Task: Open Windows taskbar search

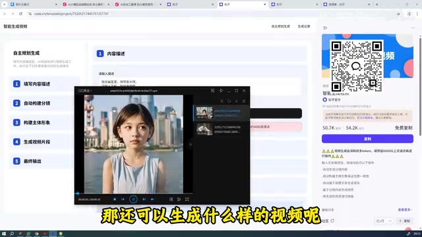Action: click(x=12, y=234)
